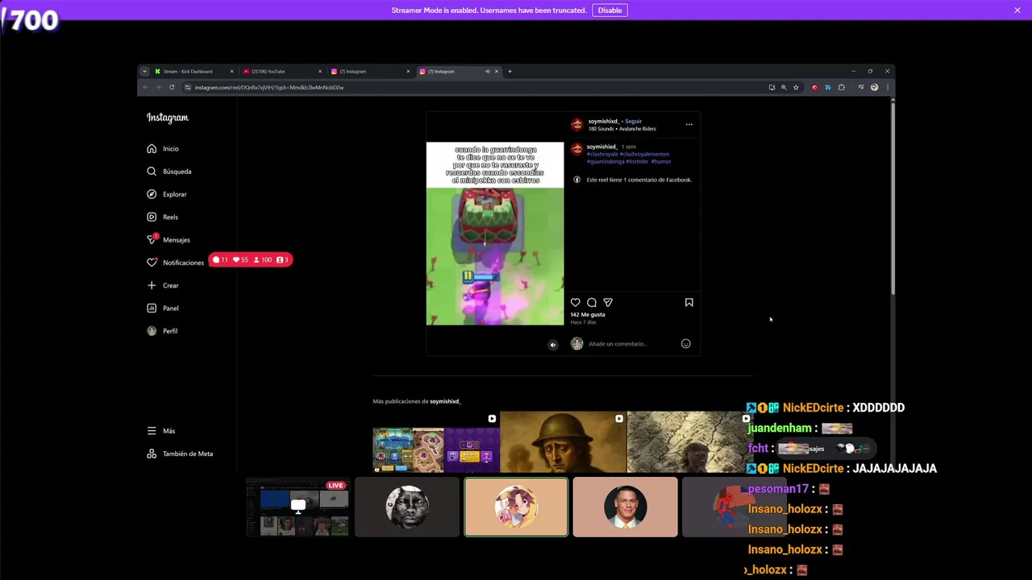Image resolution: width=1032 pixels, height=580 pixels.
Task: Click the #humor hashtag
Action: pos(661,162)
